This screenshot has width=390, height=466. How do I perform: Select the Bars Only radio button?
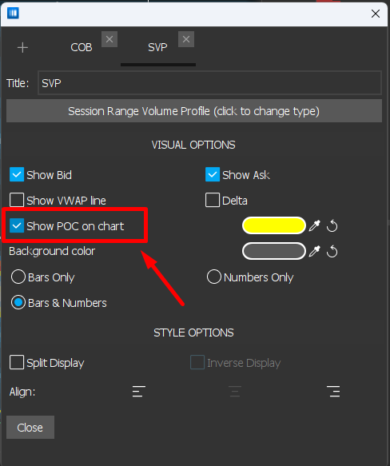pyautogui.click(x=18, y=277)
